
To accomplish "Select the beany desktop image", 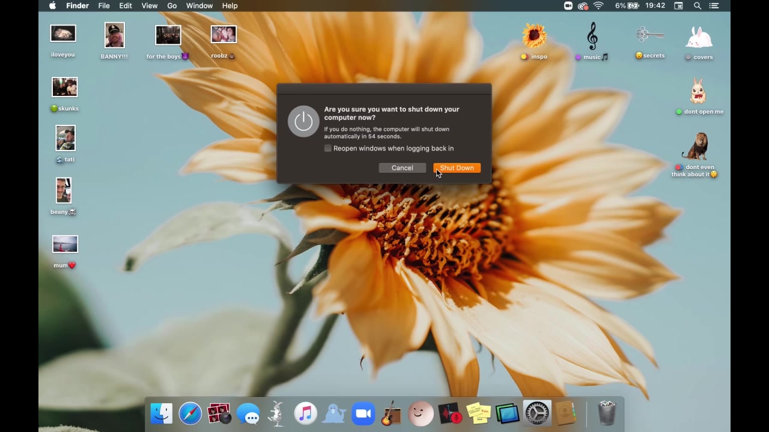I will pos(63,191).
